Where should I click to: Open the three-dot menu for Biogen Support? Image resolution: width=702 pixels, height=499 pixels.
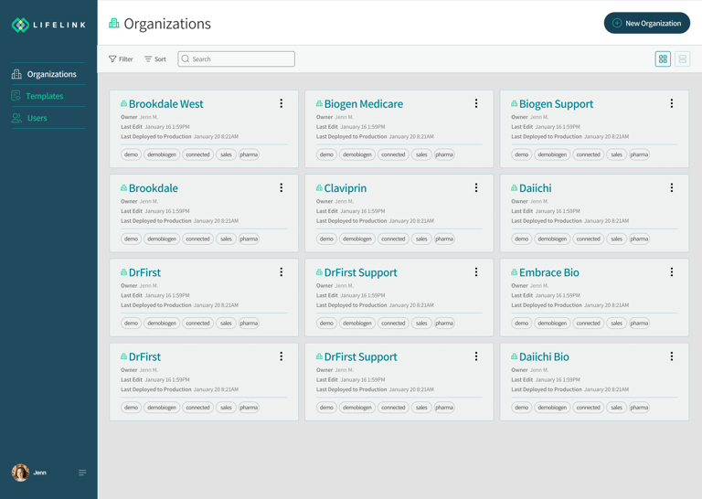672,103
